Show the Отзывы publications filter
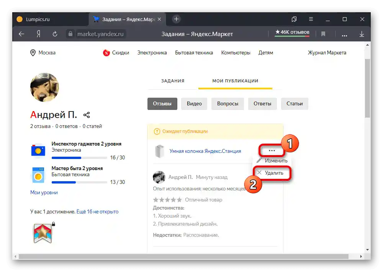Viewport: 383px width, 272px height. coord(162,103)
